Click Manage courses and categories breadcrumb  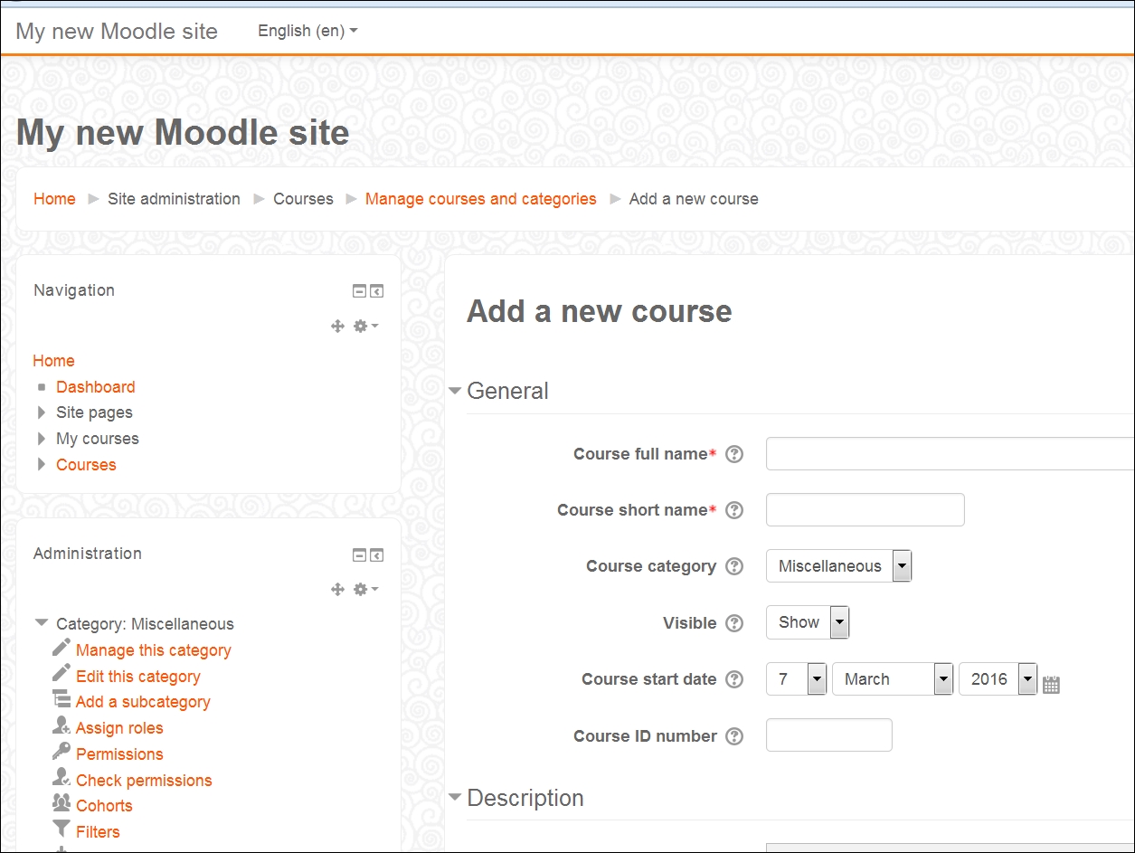click(x=481, y=199)
